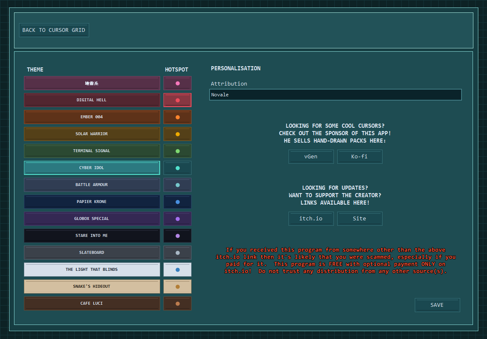Select The Light That Blinds hotspot
The height and width of the screenshot is (339, 487).
point(177,270)
